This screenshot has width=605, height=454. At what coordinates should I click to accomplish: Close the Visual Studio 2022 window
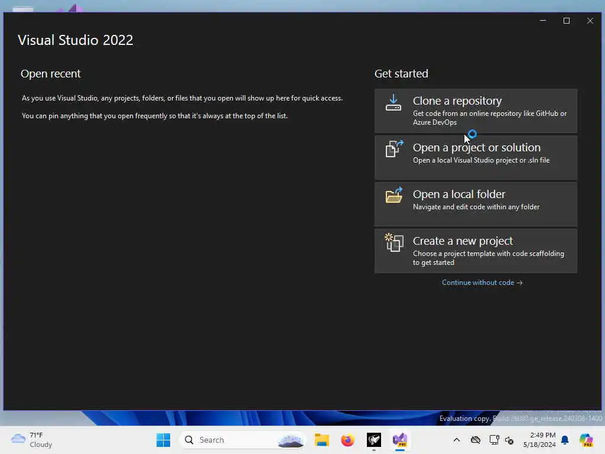tap(590, 21)
